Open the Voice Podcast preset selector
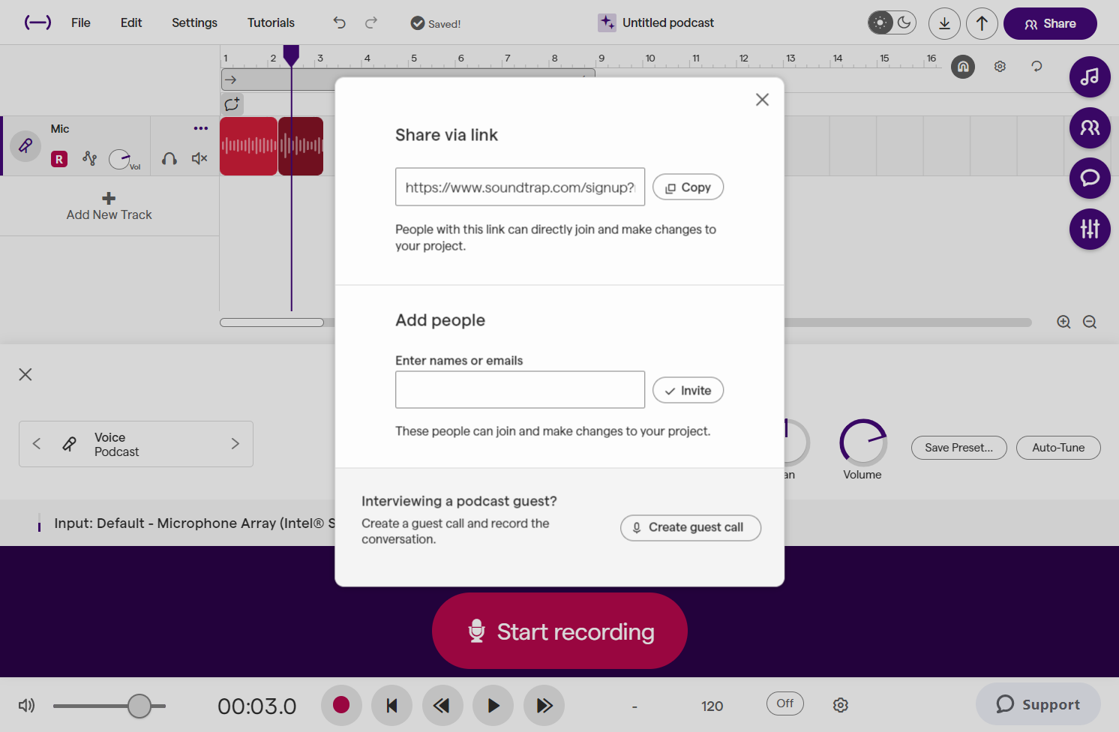The width and height of the screenshot is (1119, 732). (136, 444)
